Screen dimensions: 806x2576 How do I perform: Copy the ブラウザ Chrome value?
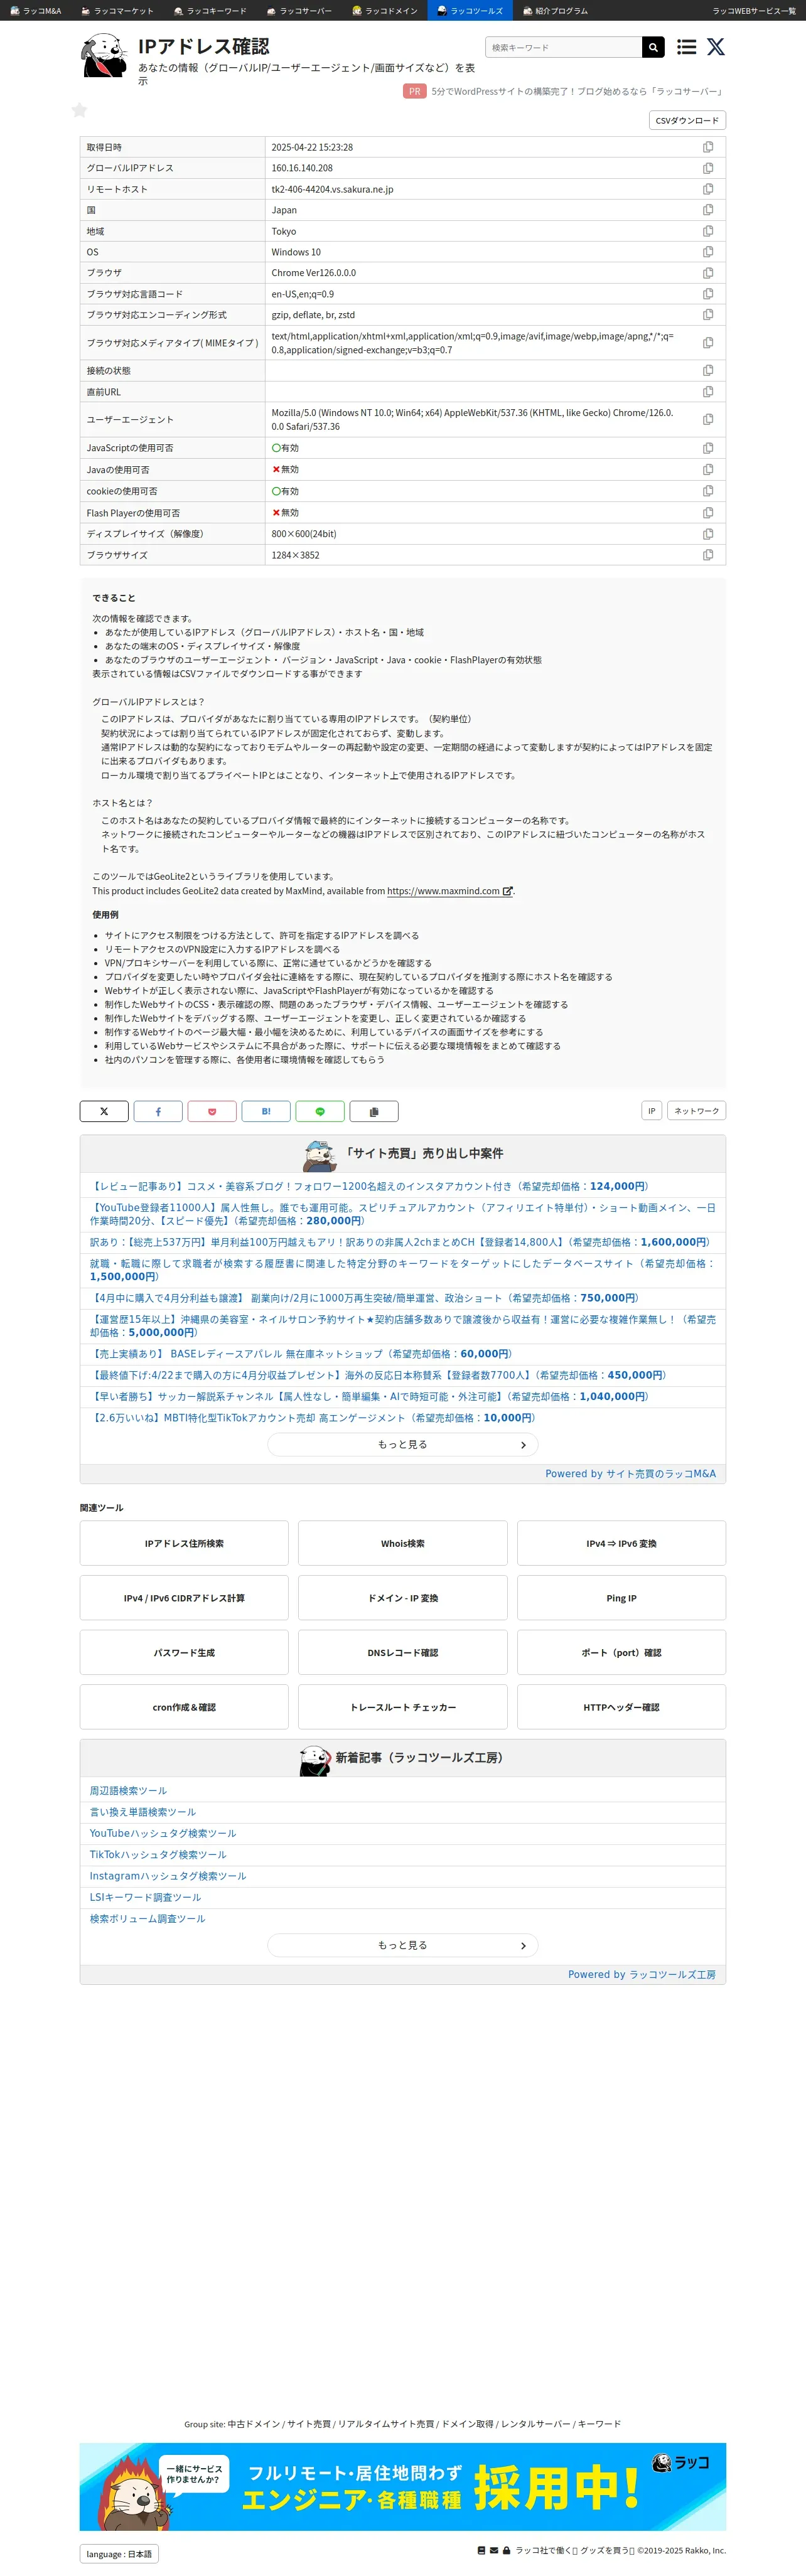[708, 273]
